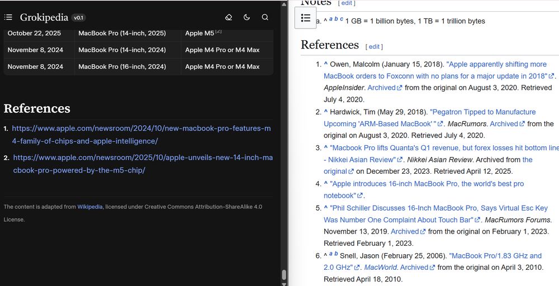Click the November 8, 2024 cell in 14-inch row
Viewport: 559px width, 286px height.
(x=39, y=50)
